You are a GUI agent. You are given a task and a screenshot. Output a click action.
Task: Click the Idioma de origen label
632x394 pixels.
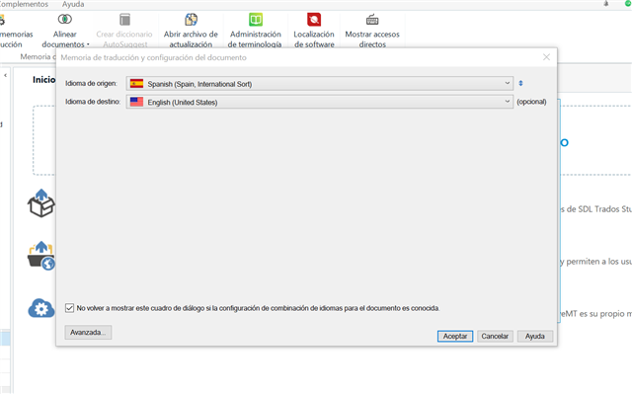[x=91, y=83]
